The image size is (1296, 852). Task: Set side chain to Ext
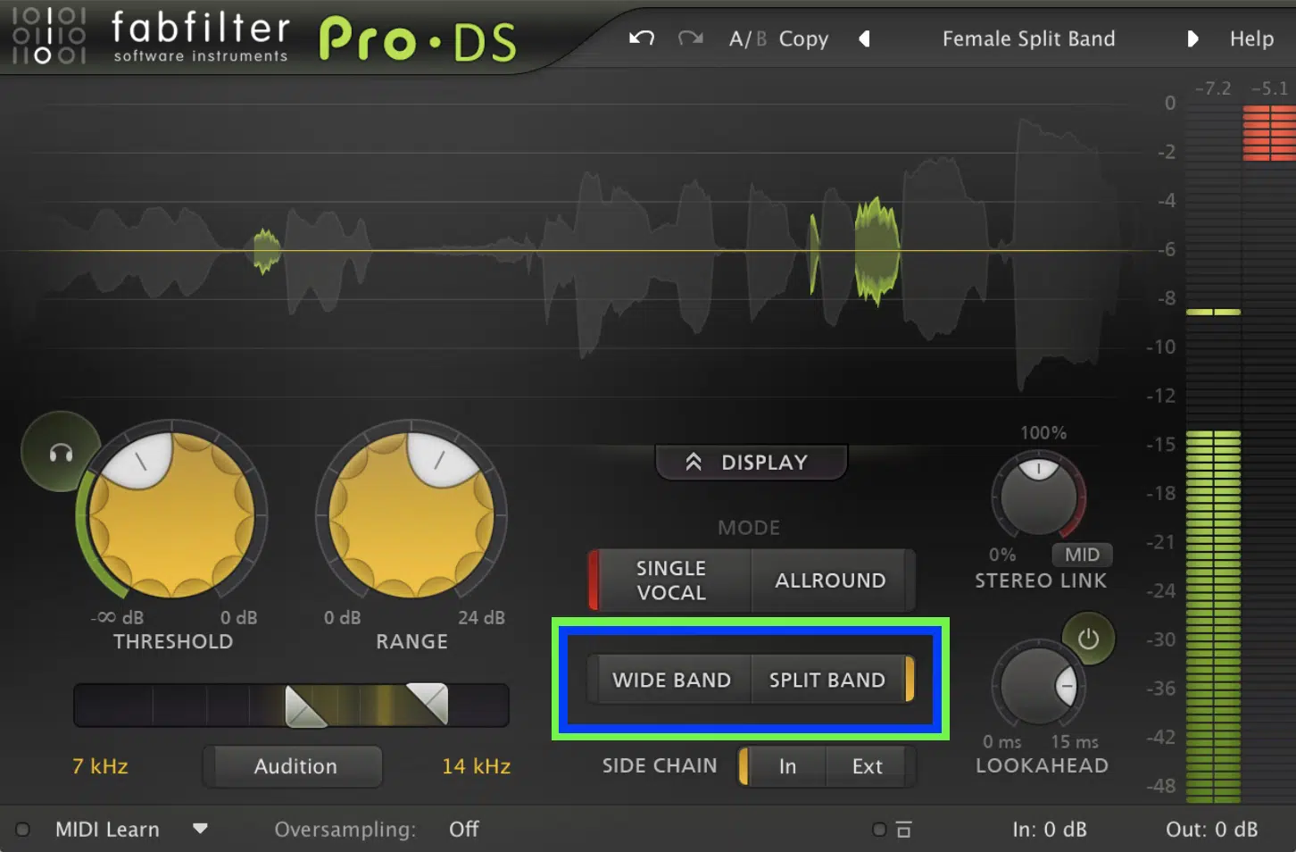[868, 766]
